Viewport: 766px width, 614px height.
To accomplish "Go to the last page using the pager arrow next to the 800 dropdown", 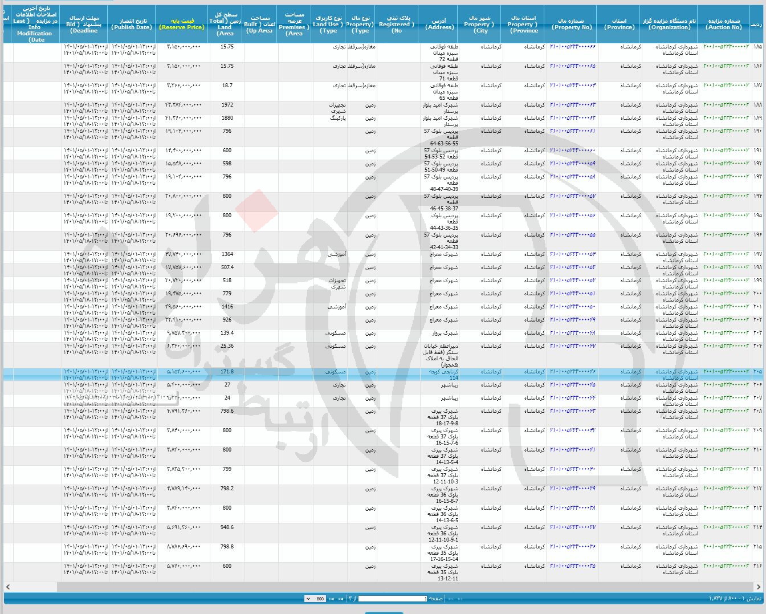I will [x=332, y=599].
